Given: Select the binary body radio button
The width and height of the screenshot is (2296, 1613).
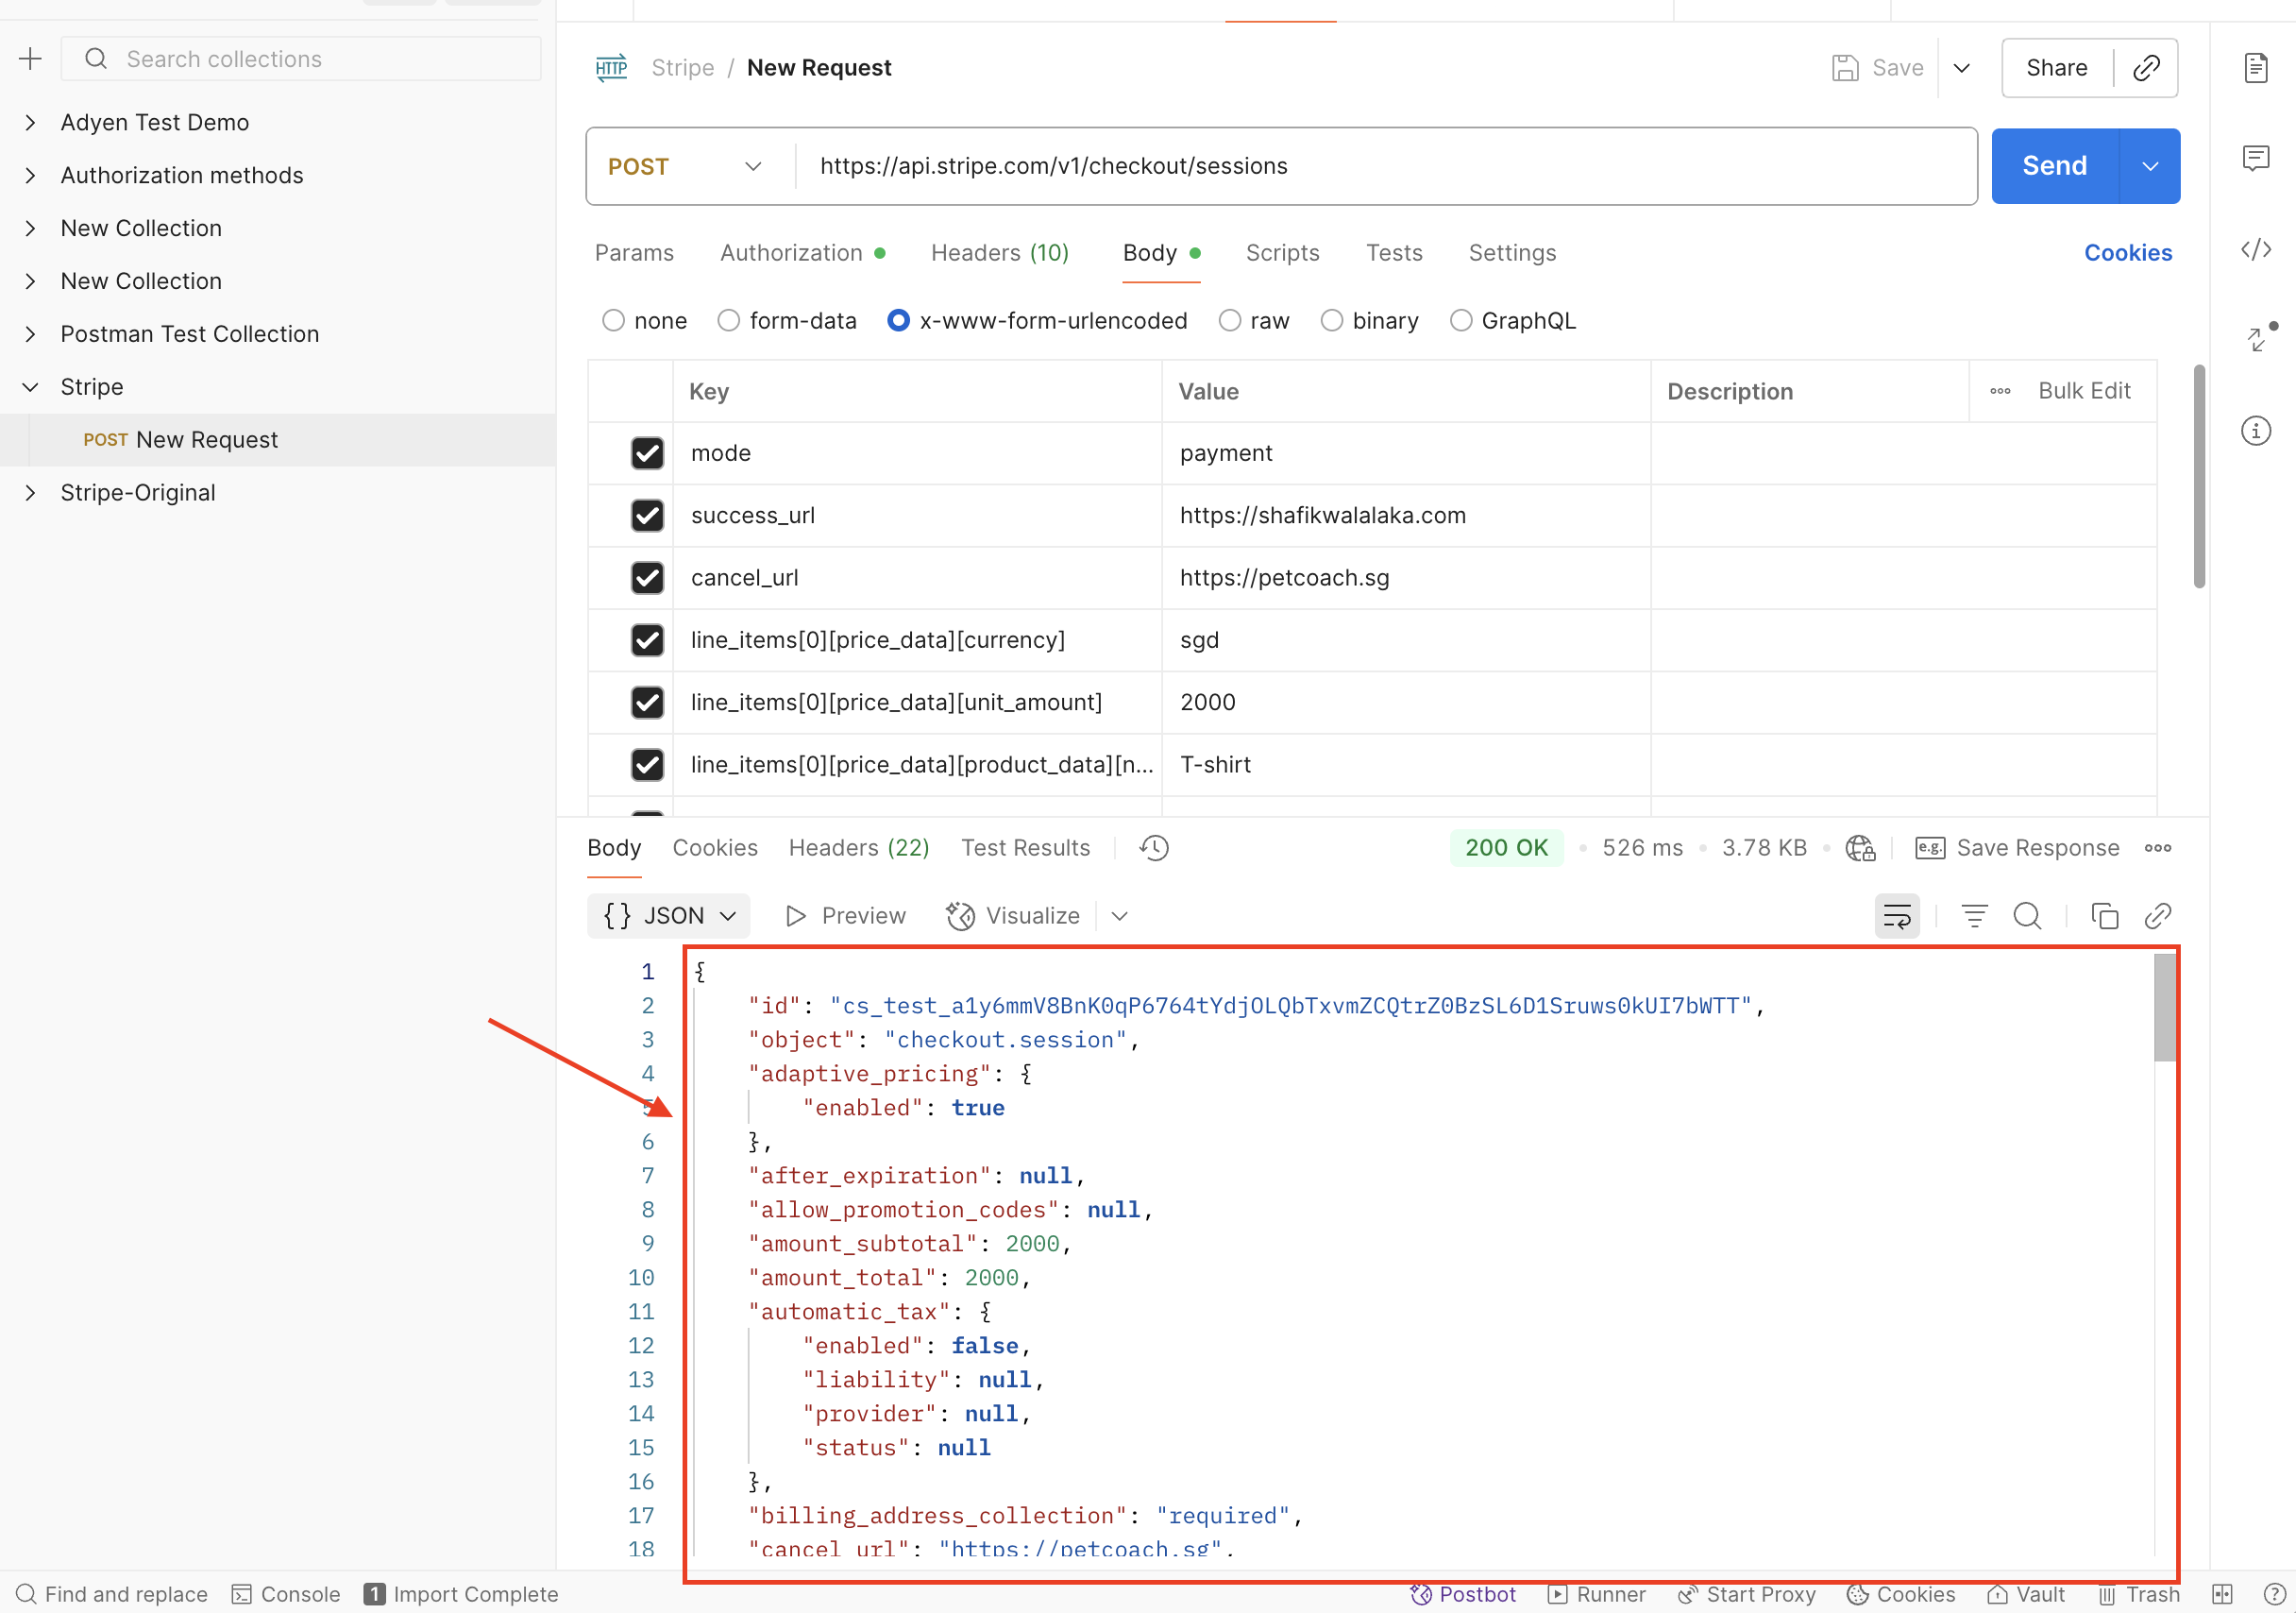Looking at the screenshot, I should point(1331,320).
